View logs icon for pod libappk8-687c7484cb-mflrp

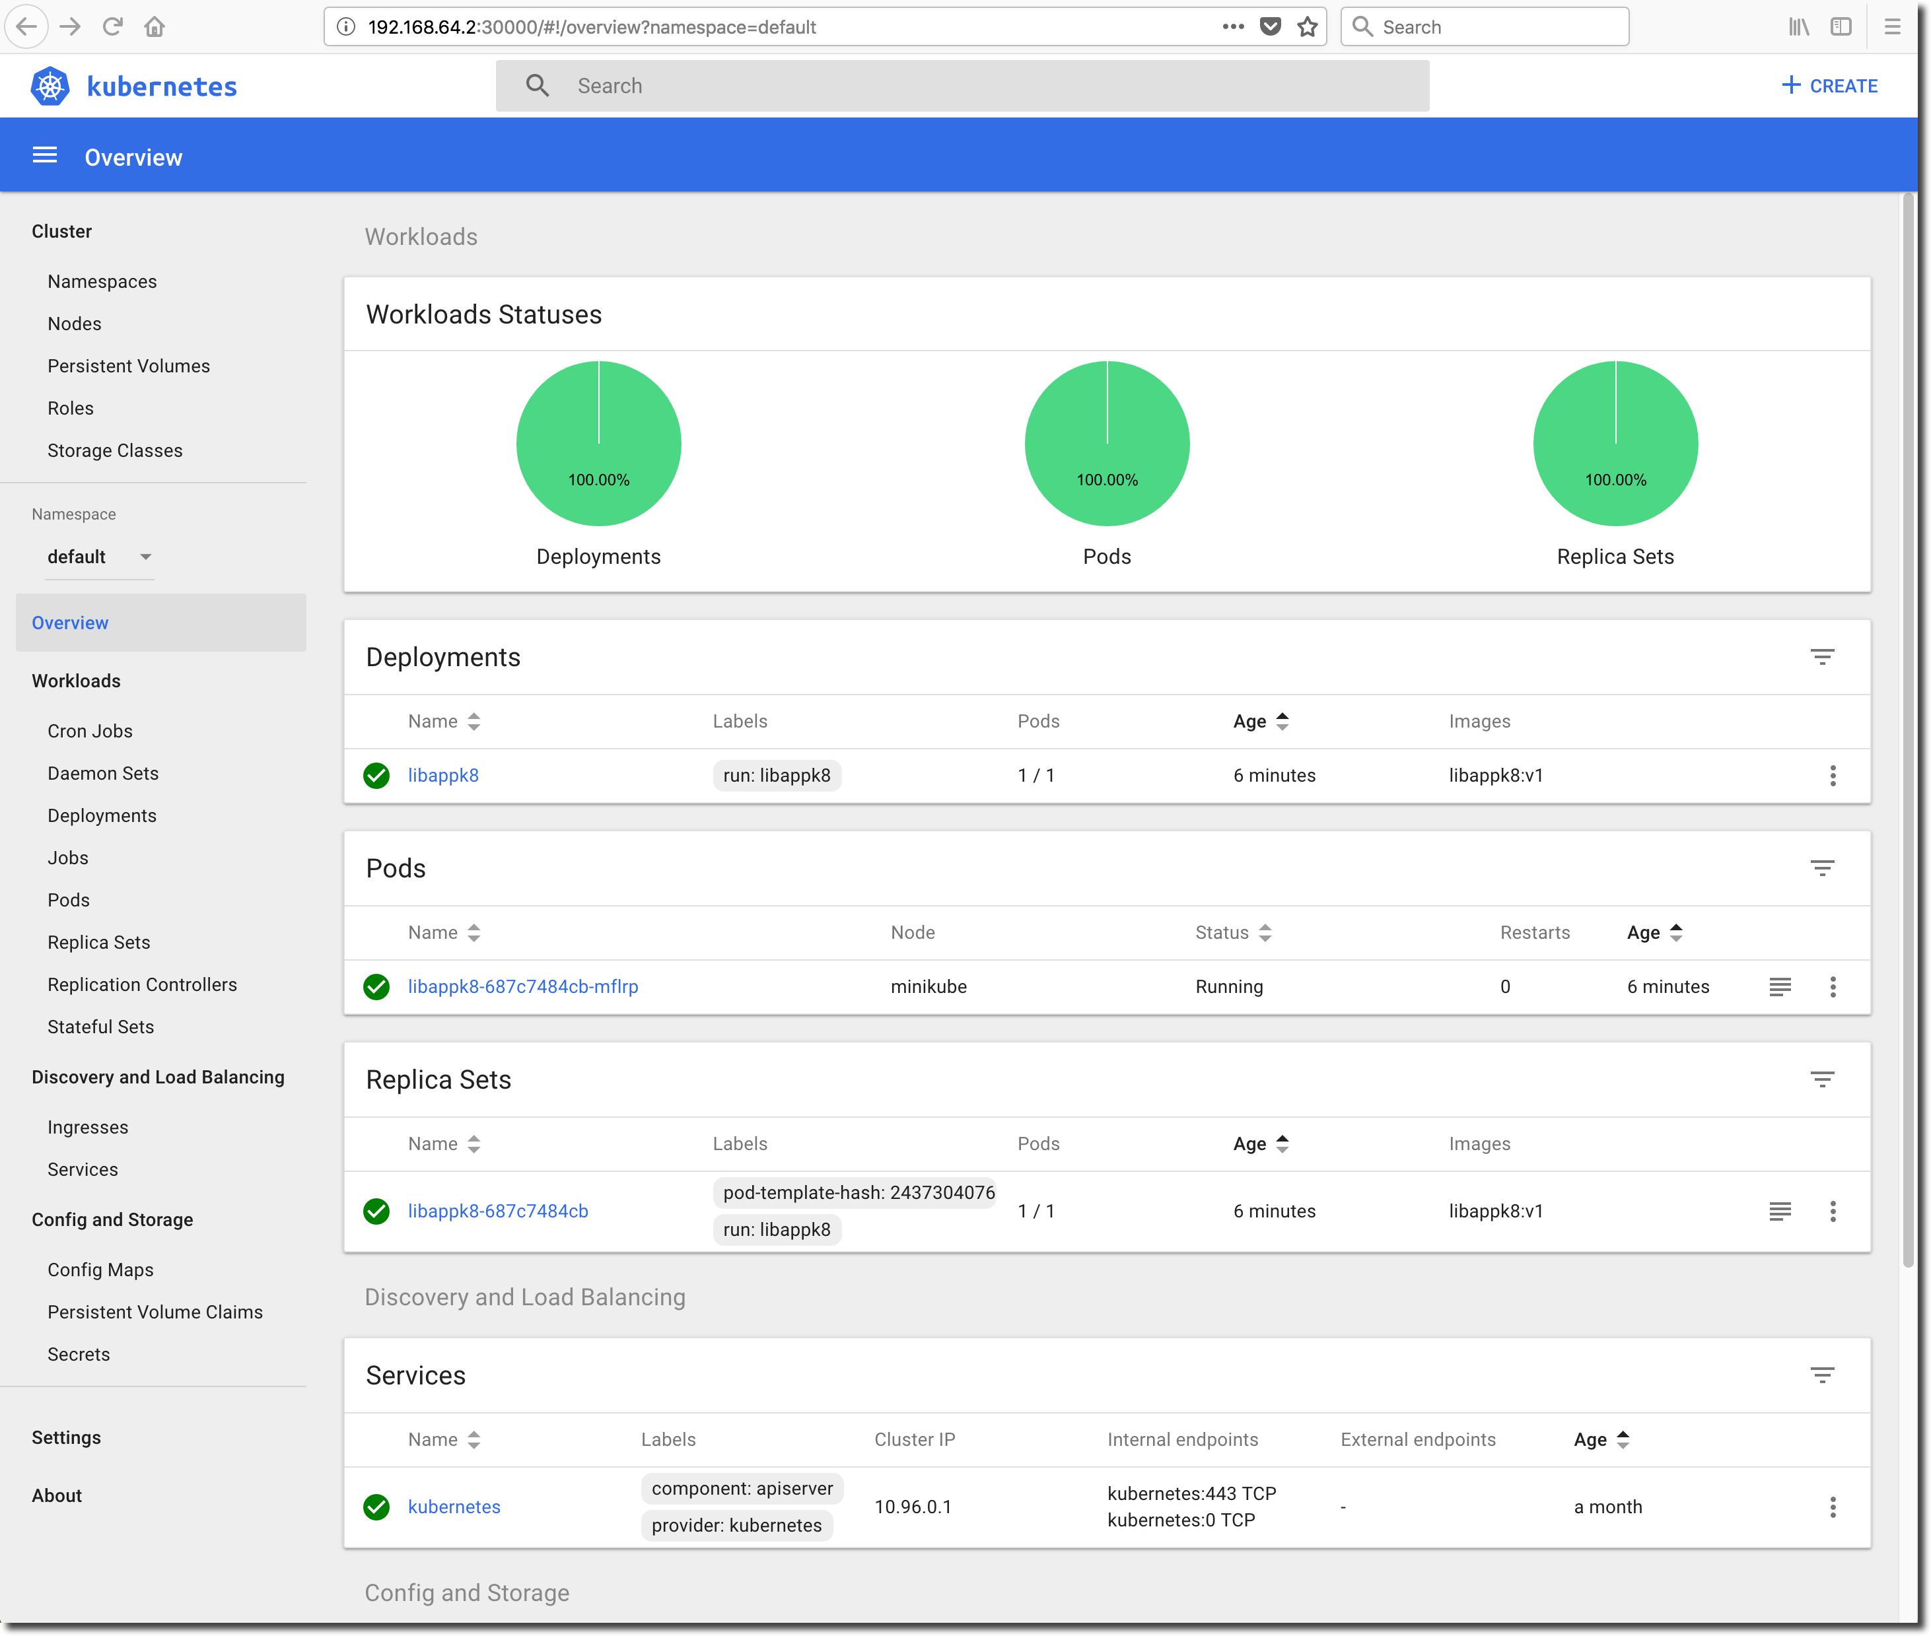[x=1780, y=986]
